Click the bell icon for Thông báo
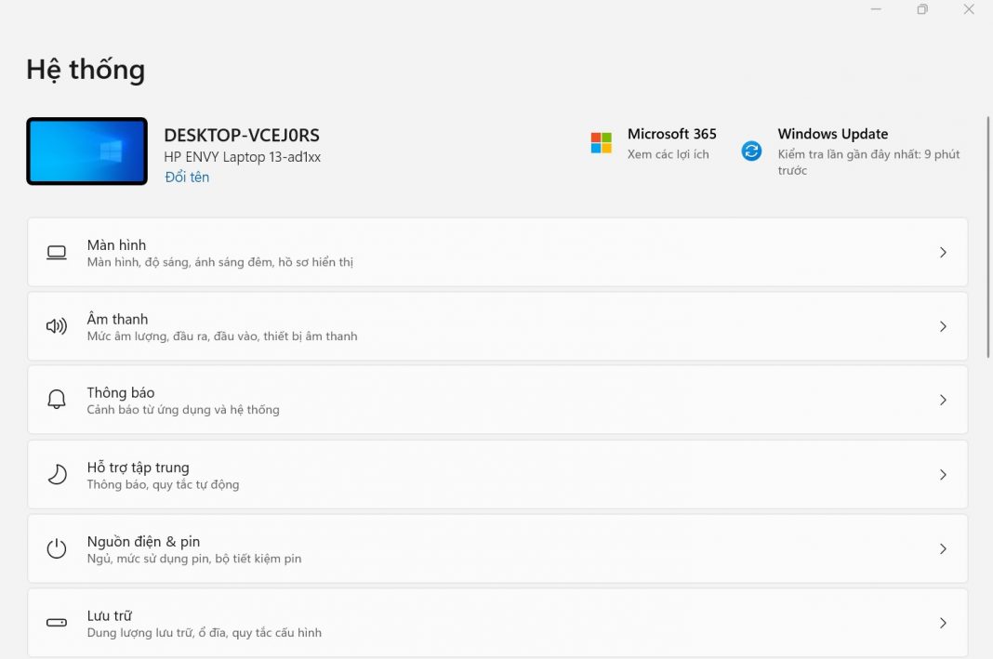The width and height of the screenshot is (993, 659). pos(57,400)
